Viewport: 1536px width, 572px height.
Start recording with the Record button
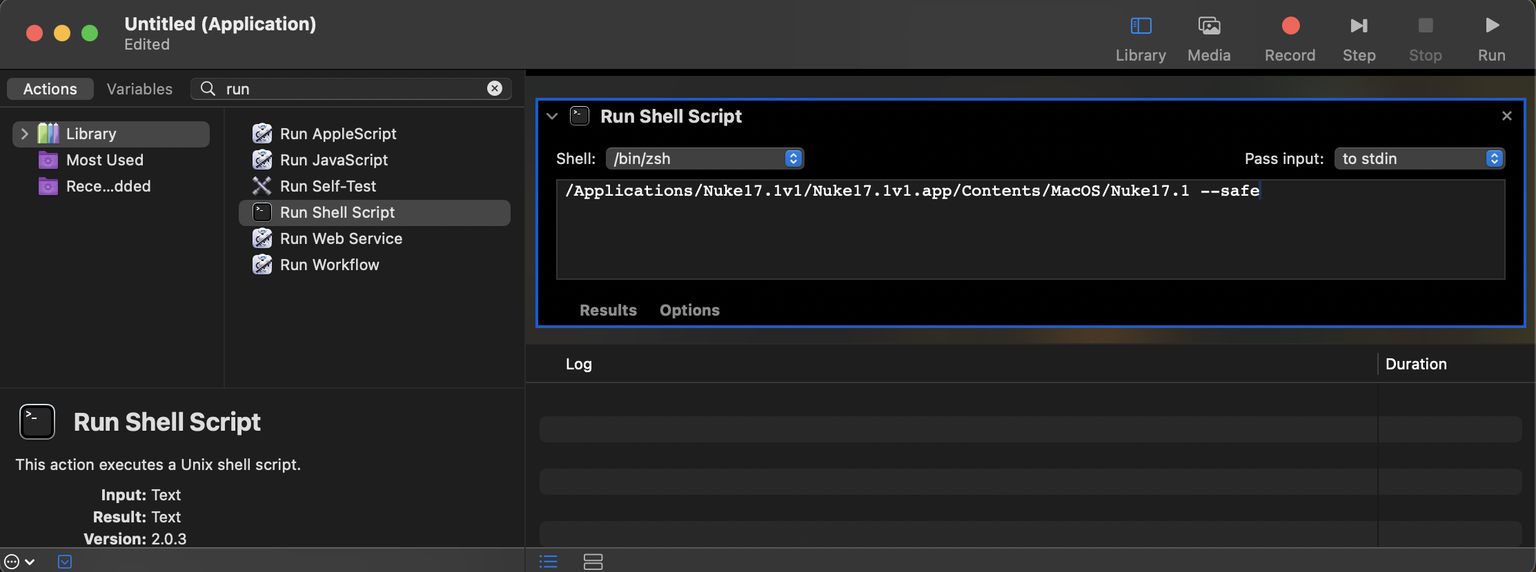click(x=1290, y=26)
